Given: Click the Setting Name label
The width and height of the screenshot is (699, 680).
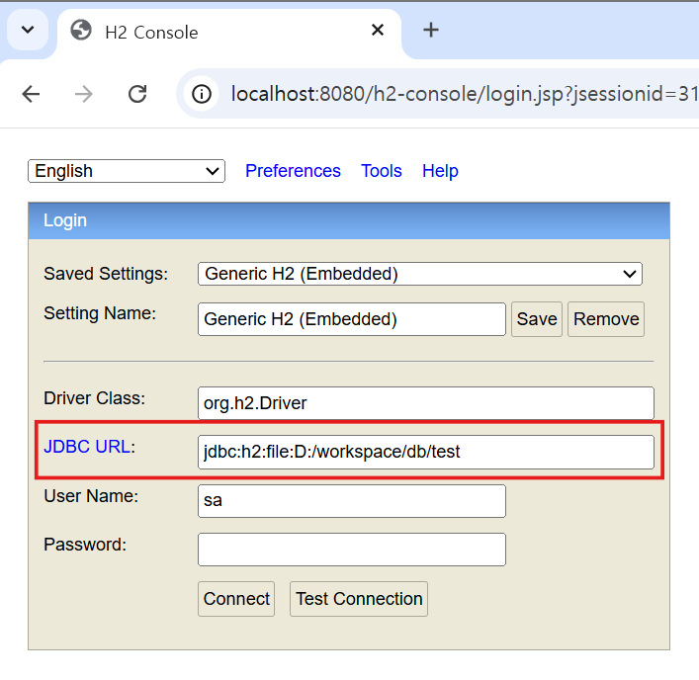Looking at the screenshot, I should (100, 313).
